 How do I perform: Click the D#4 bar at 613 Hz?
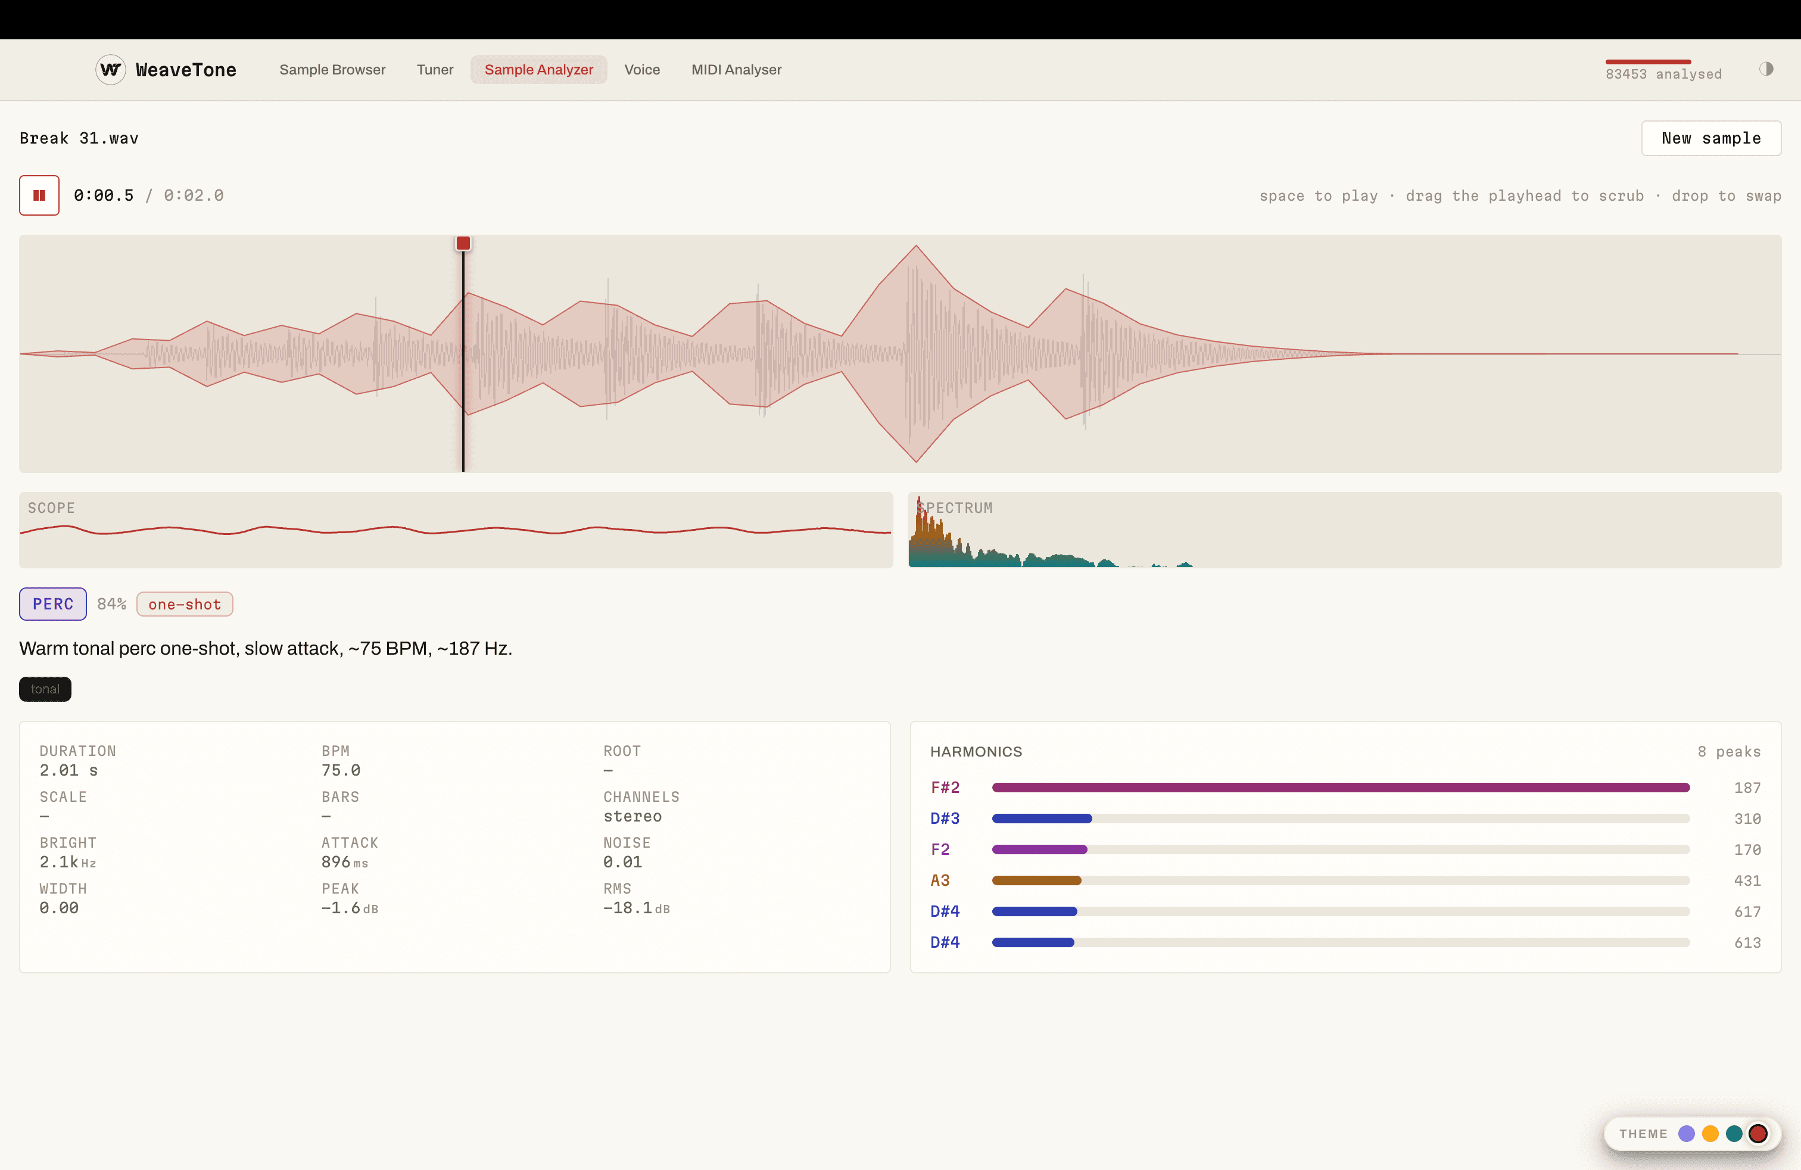pos(1341,943)
